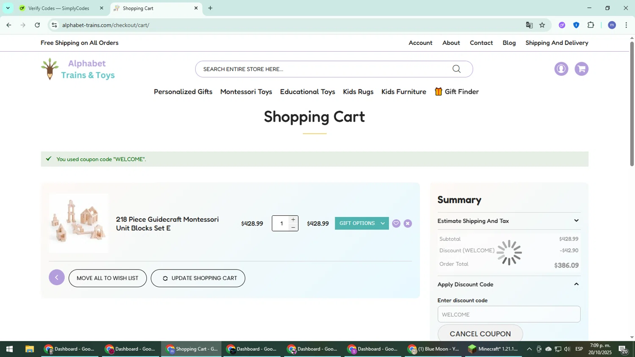Open Contact page link
635x357 pixels.
[481, 43]
